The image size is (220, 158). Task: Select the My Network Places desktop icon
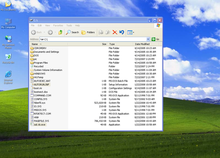click(x=8, y=42)
